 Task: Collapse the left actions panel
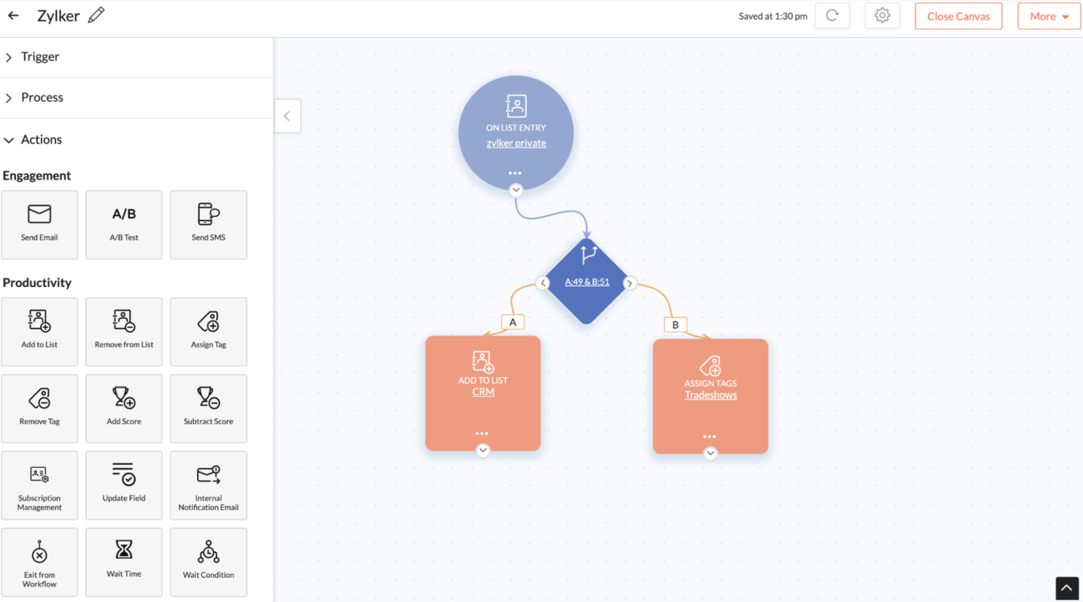288,115
